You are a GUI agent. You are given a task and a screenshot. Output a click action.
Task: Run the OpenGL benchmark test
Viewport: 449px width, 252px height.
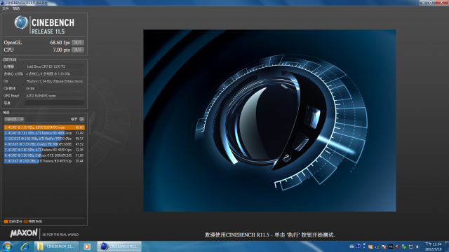(x=78, y=43)
